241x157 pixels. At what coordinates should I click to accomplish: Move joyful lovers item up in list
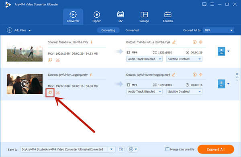pyautogui.click(x=237, y=77)
